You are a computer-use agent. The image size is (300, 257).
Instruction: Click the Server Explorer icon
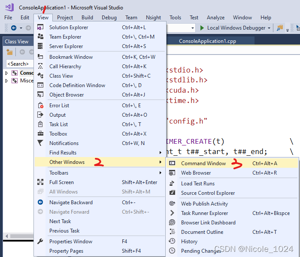click(x=40, y=46)
